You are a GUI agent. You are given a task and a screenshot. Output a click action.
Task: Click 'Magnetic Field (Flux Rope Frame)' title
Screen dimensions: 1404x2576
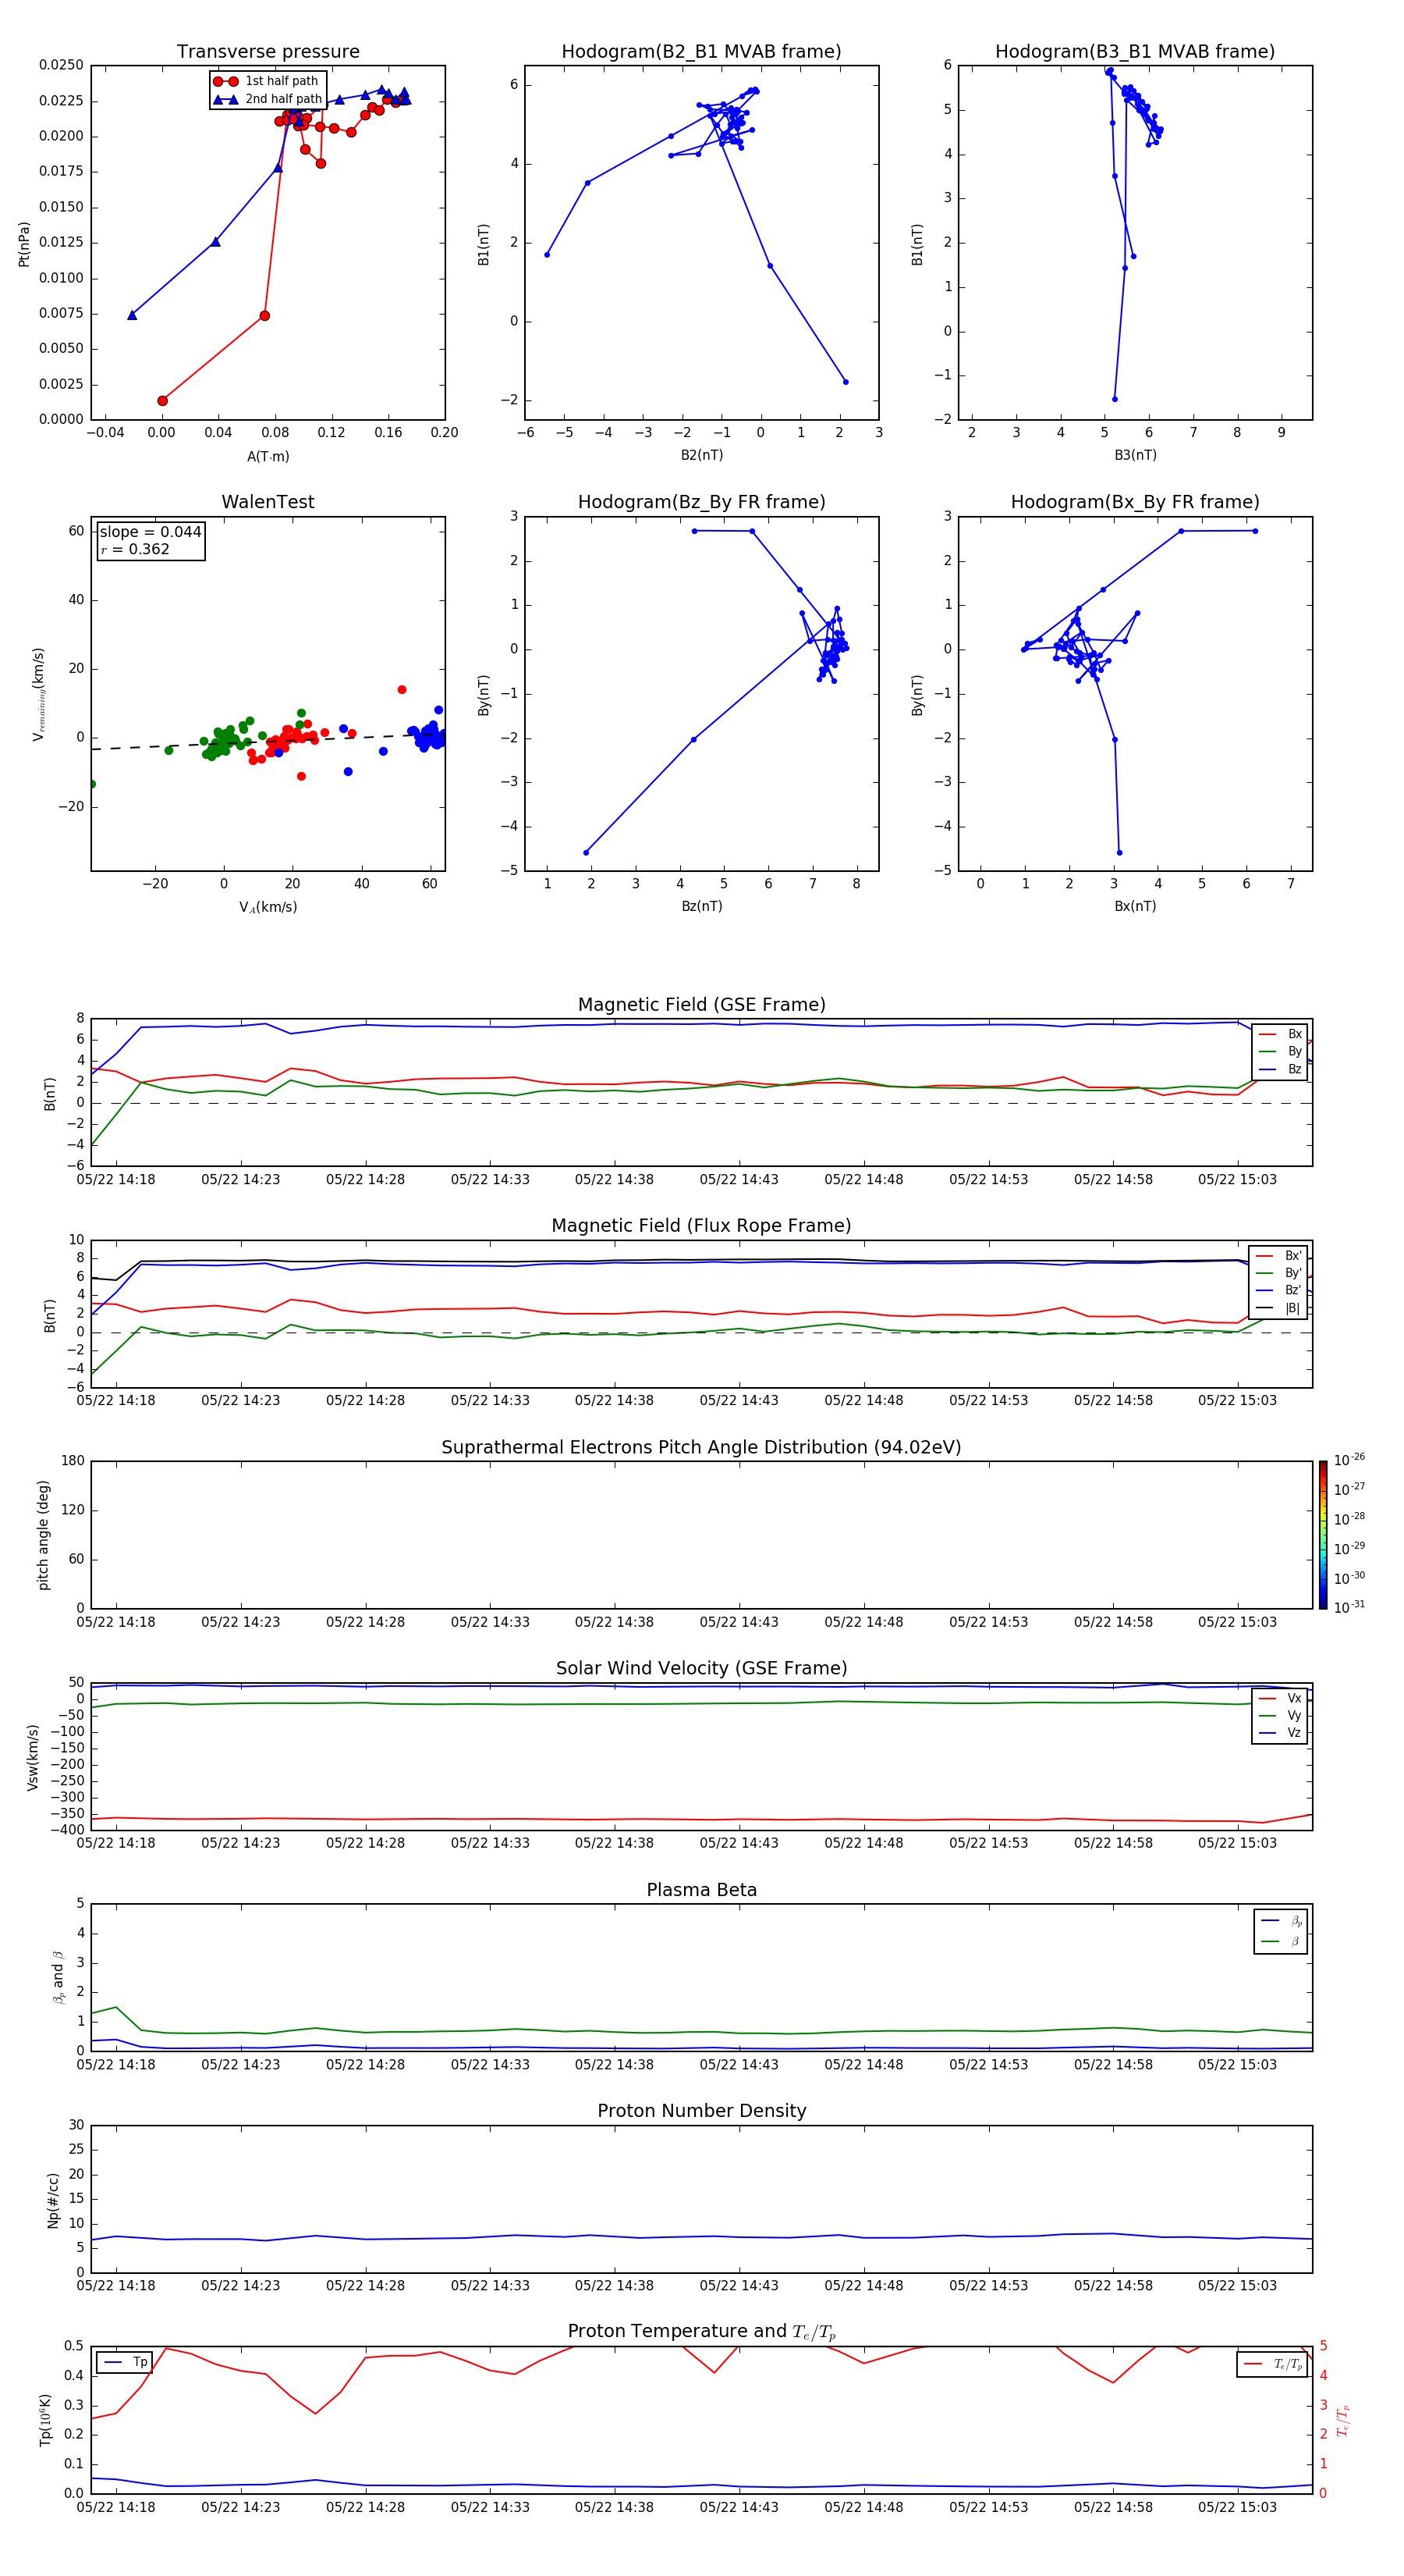point(701,1226)
